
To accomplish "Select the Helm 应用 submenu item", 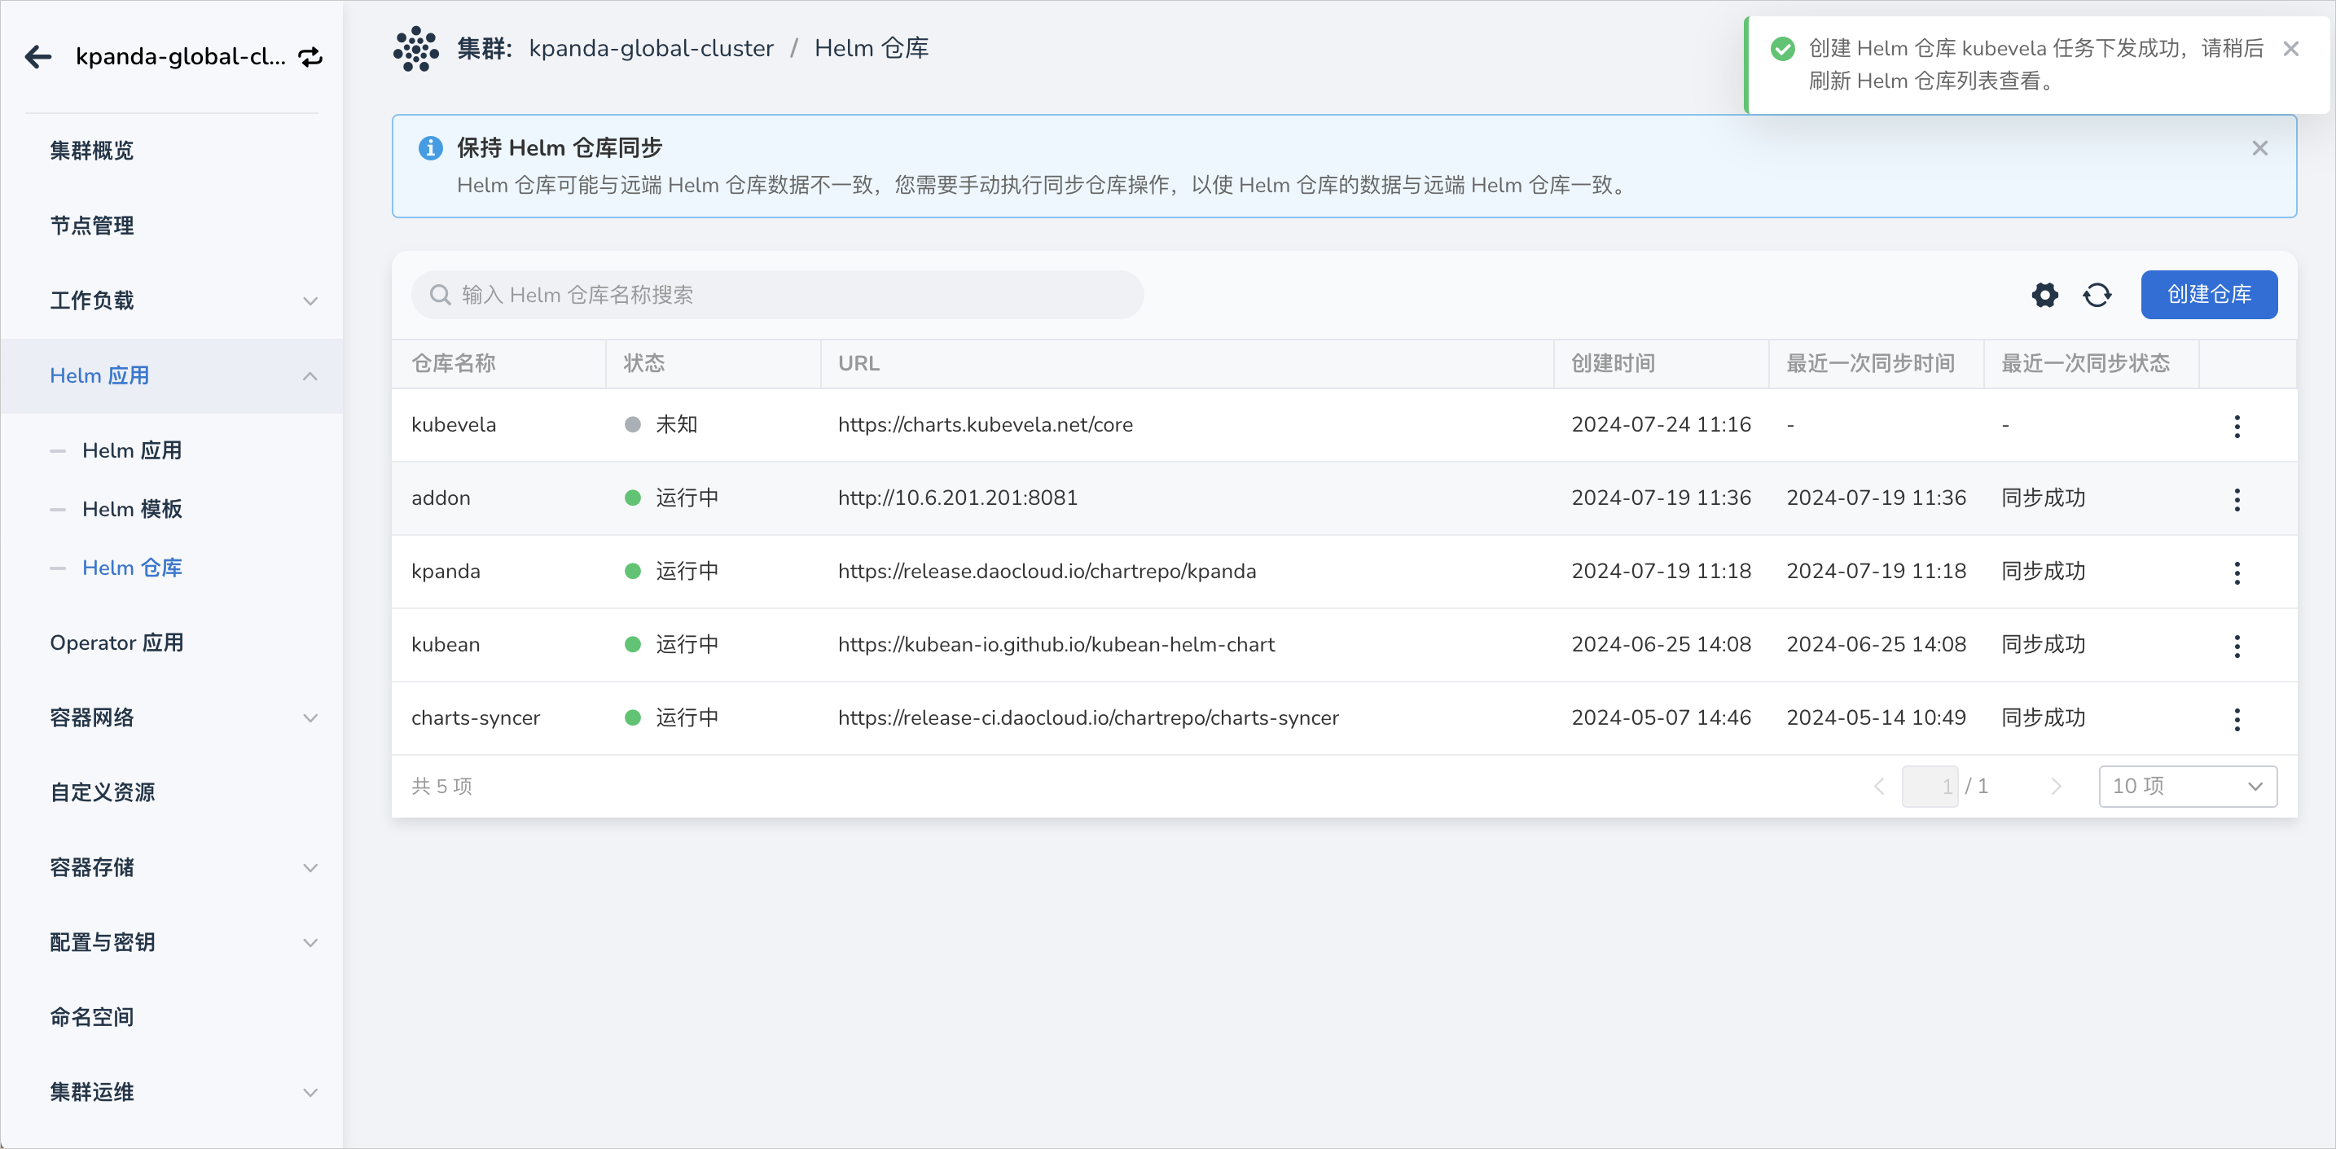I will pyautogui.click(x=131, y=450).
